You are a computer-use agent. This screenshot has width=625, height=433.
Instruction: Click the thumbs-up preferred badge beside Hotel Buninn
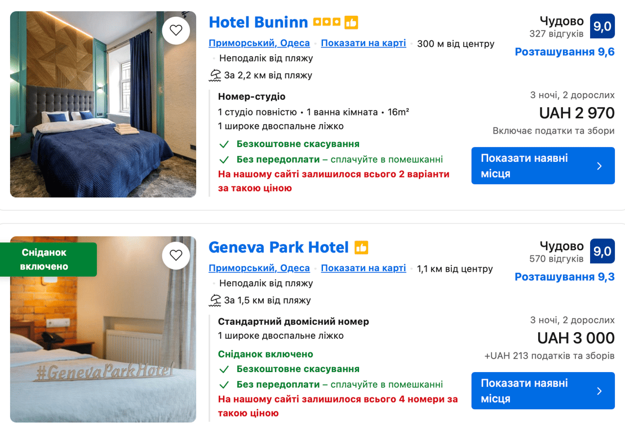(352, 23)
